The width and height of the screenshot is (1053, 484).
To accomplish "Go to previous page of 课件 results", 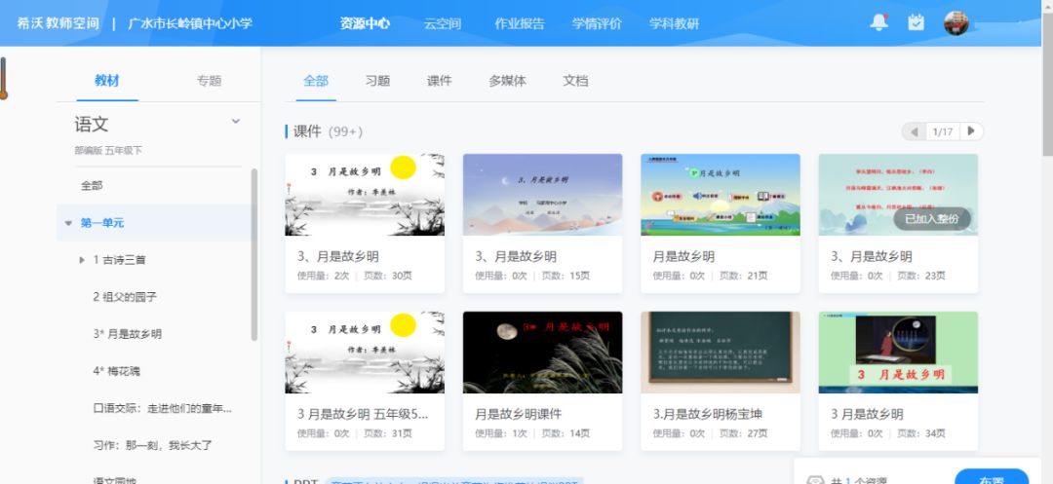I will pos(915,131).
